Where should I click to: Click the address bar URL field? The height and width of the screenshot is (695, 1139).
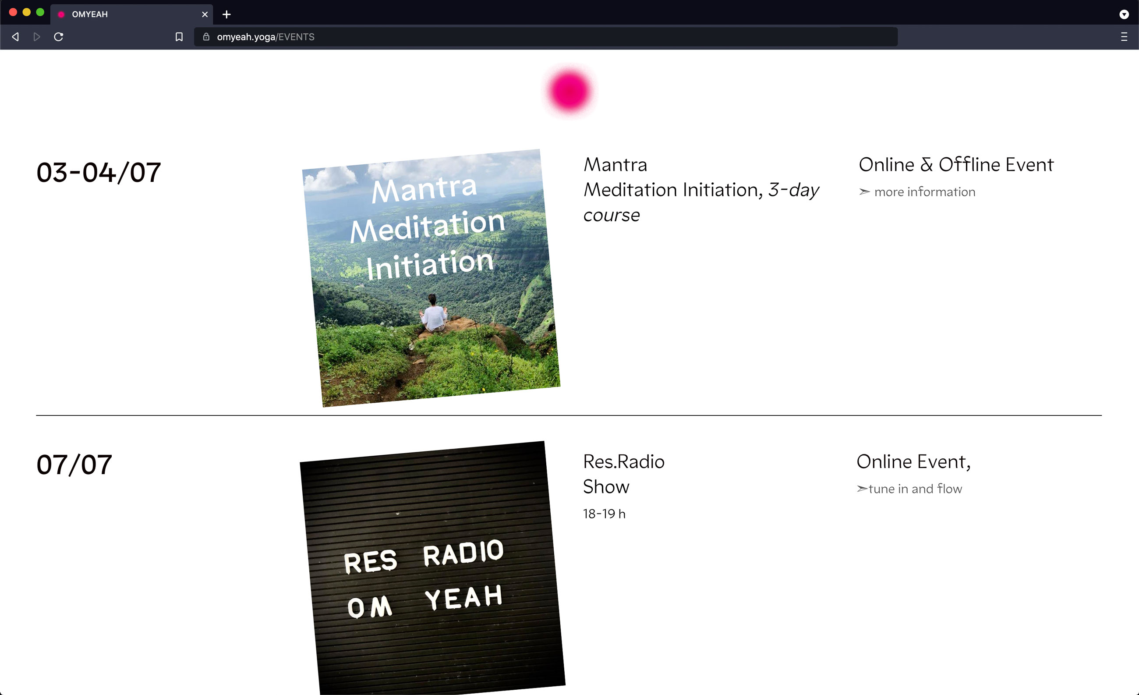pyautogui.click(x=509, y=37)
